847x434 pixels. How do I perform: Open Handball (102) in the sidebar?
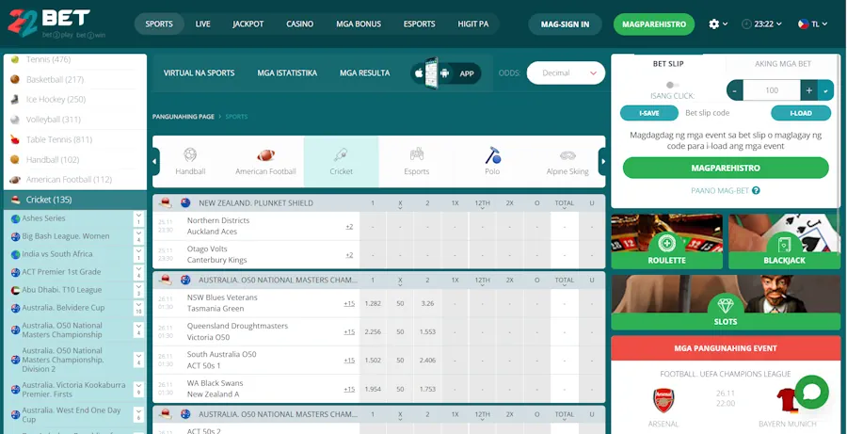click(x=74, y=159)
